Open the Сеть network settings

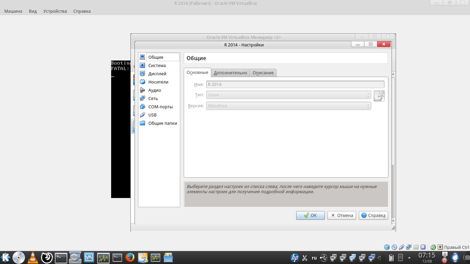[x=159, y=98]
